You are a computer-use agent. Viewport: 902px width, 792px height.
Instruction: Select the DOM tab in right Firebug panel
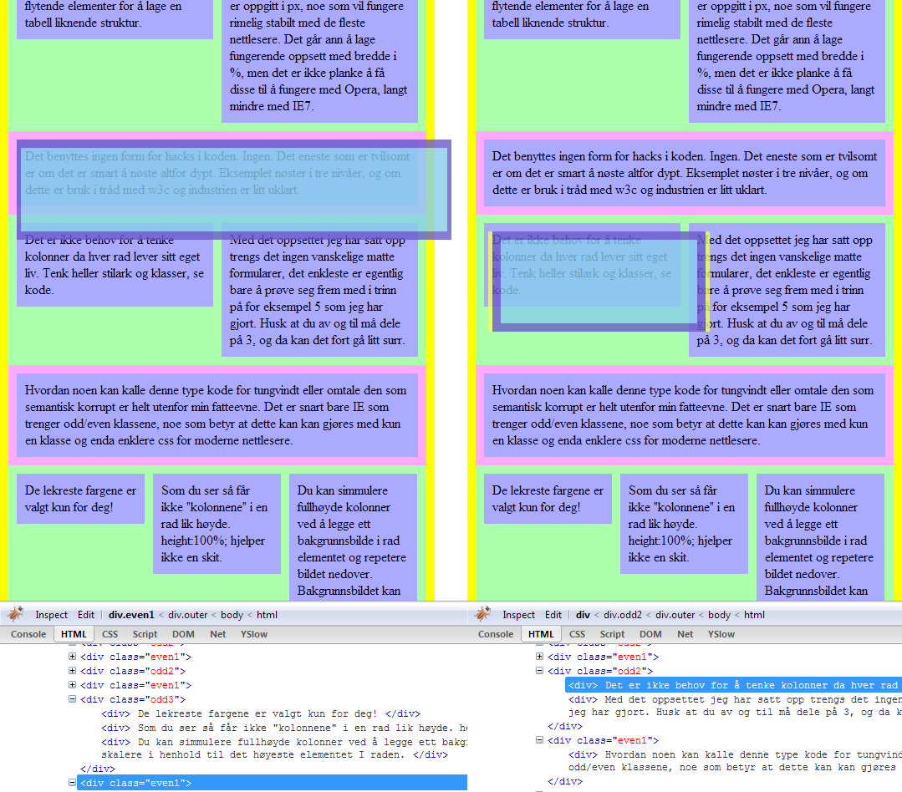(650, 634)
